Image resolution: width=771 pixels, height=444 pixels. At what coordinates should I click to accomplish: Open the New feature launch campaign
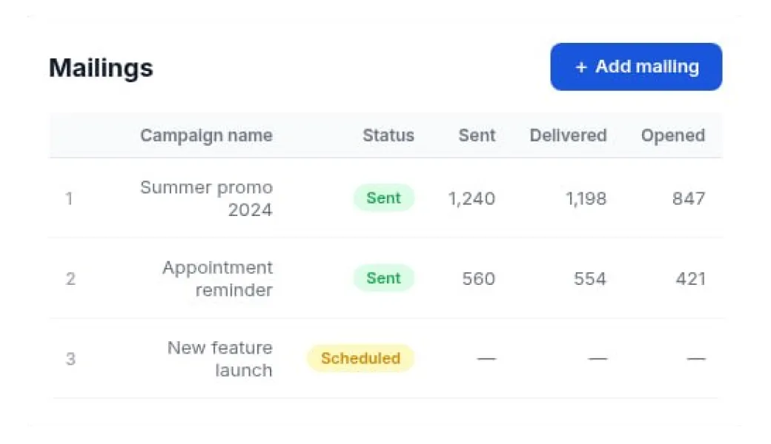pos(220,358)
